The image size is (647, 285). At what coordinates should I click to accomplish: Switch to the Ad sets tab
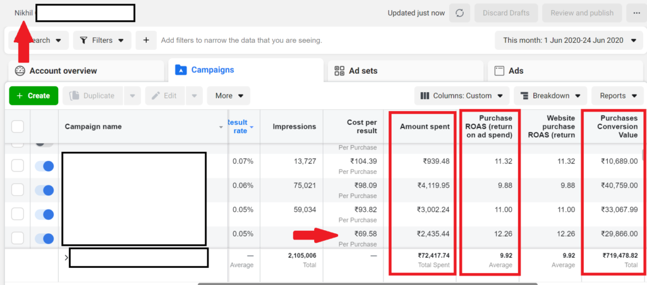tap(404, 71)
